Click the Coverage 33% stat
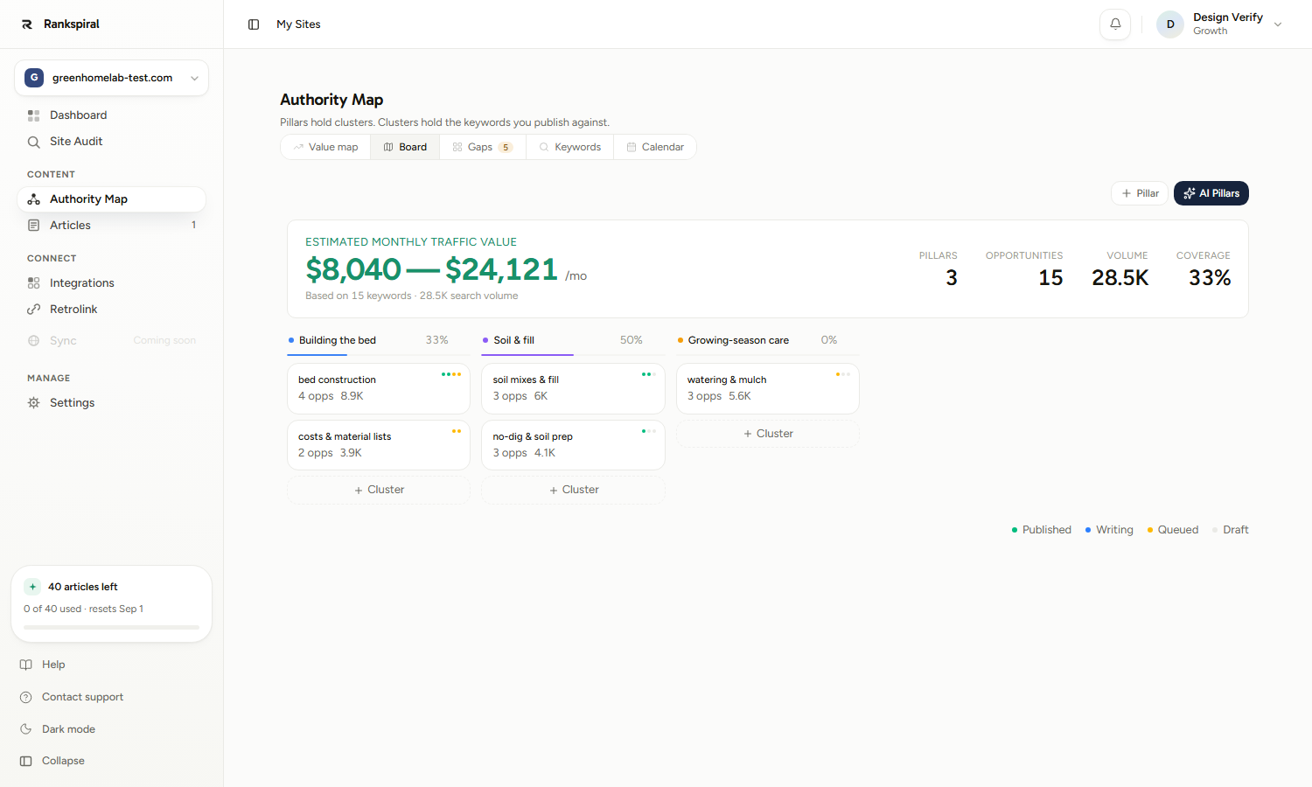The height and width of the screenshot is (787, 1312). (1204, 269)
